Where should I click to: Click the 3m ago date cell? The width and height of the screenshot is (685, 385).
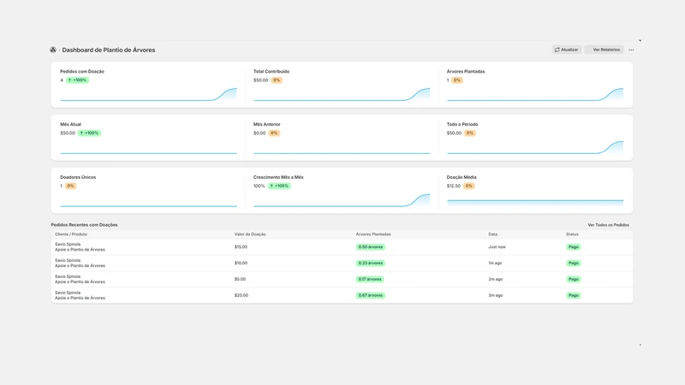pos(496,295)
